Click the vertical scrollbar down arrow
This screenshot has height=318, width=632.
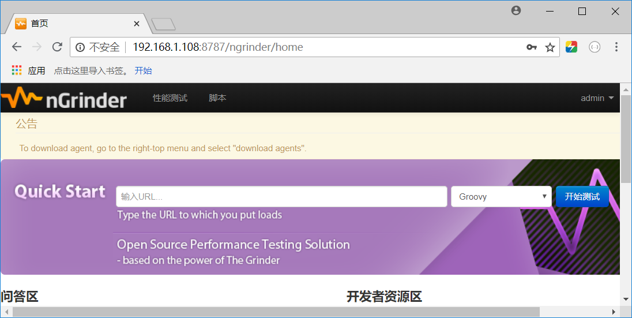tap(626, 300)
